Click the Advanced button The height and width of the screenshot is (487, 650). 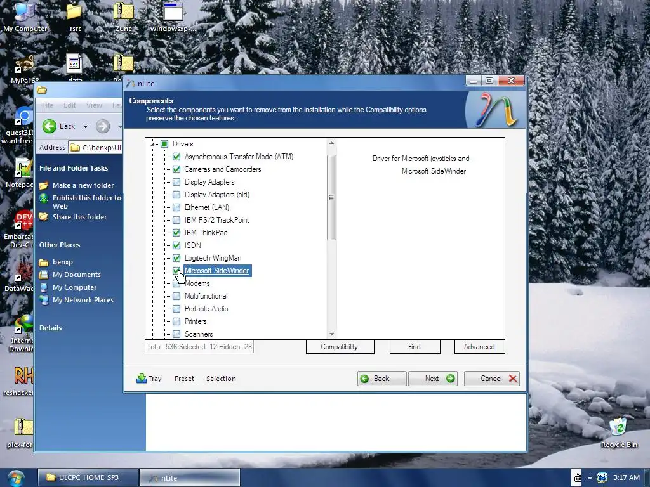pyautogui.click(x=479, y=347)
